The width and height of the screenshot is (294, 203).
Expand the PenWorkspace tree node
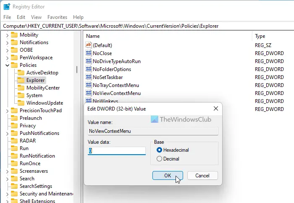point(7,58)
